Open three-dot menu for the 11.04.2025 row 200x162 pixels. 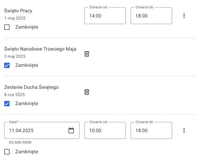click(184, 130)
